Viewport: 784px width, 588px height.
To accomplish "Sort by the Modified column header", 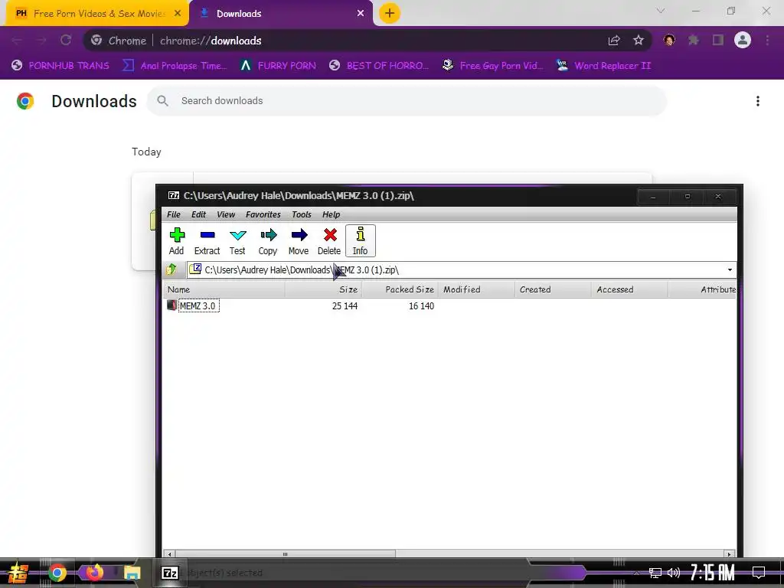I will (x=476, y=289).
